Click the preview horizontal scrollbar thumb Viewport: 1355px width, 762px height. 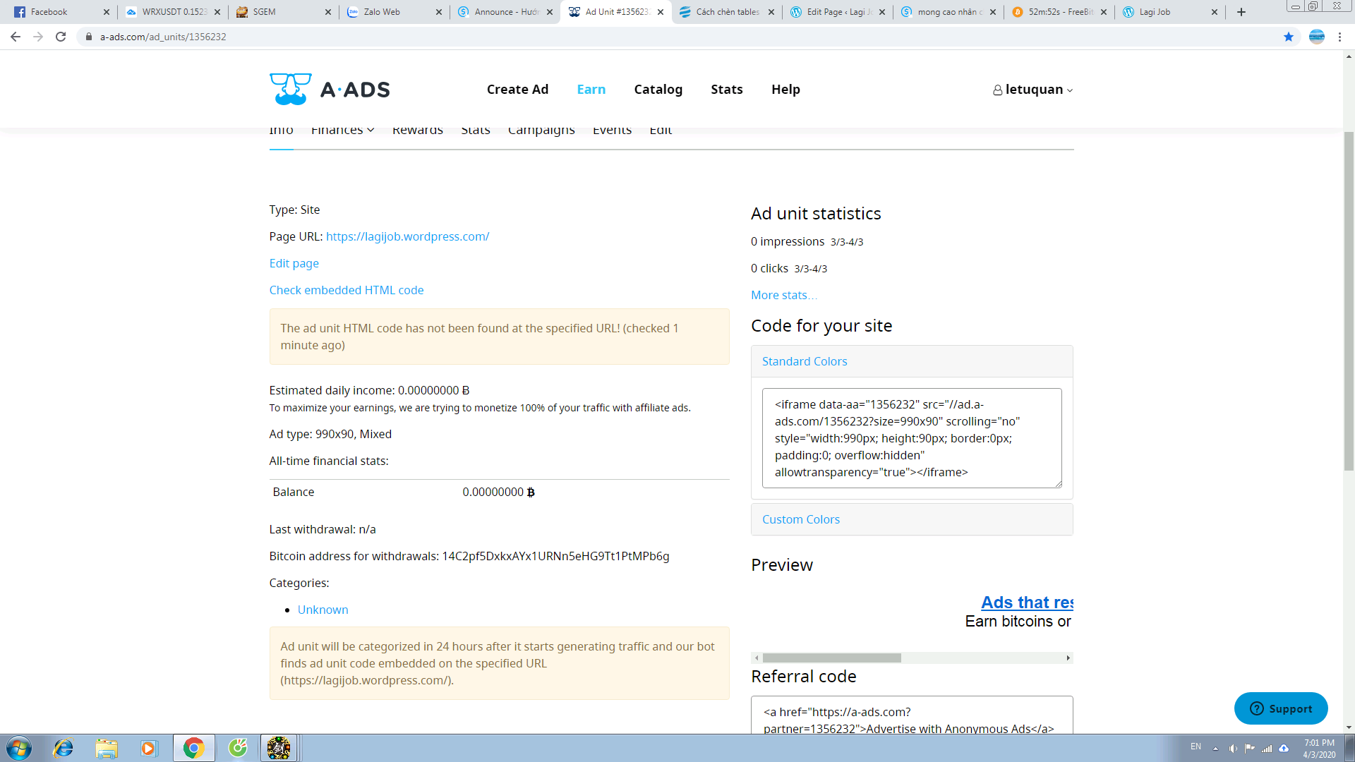(831, 658)
